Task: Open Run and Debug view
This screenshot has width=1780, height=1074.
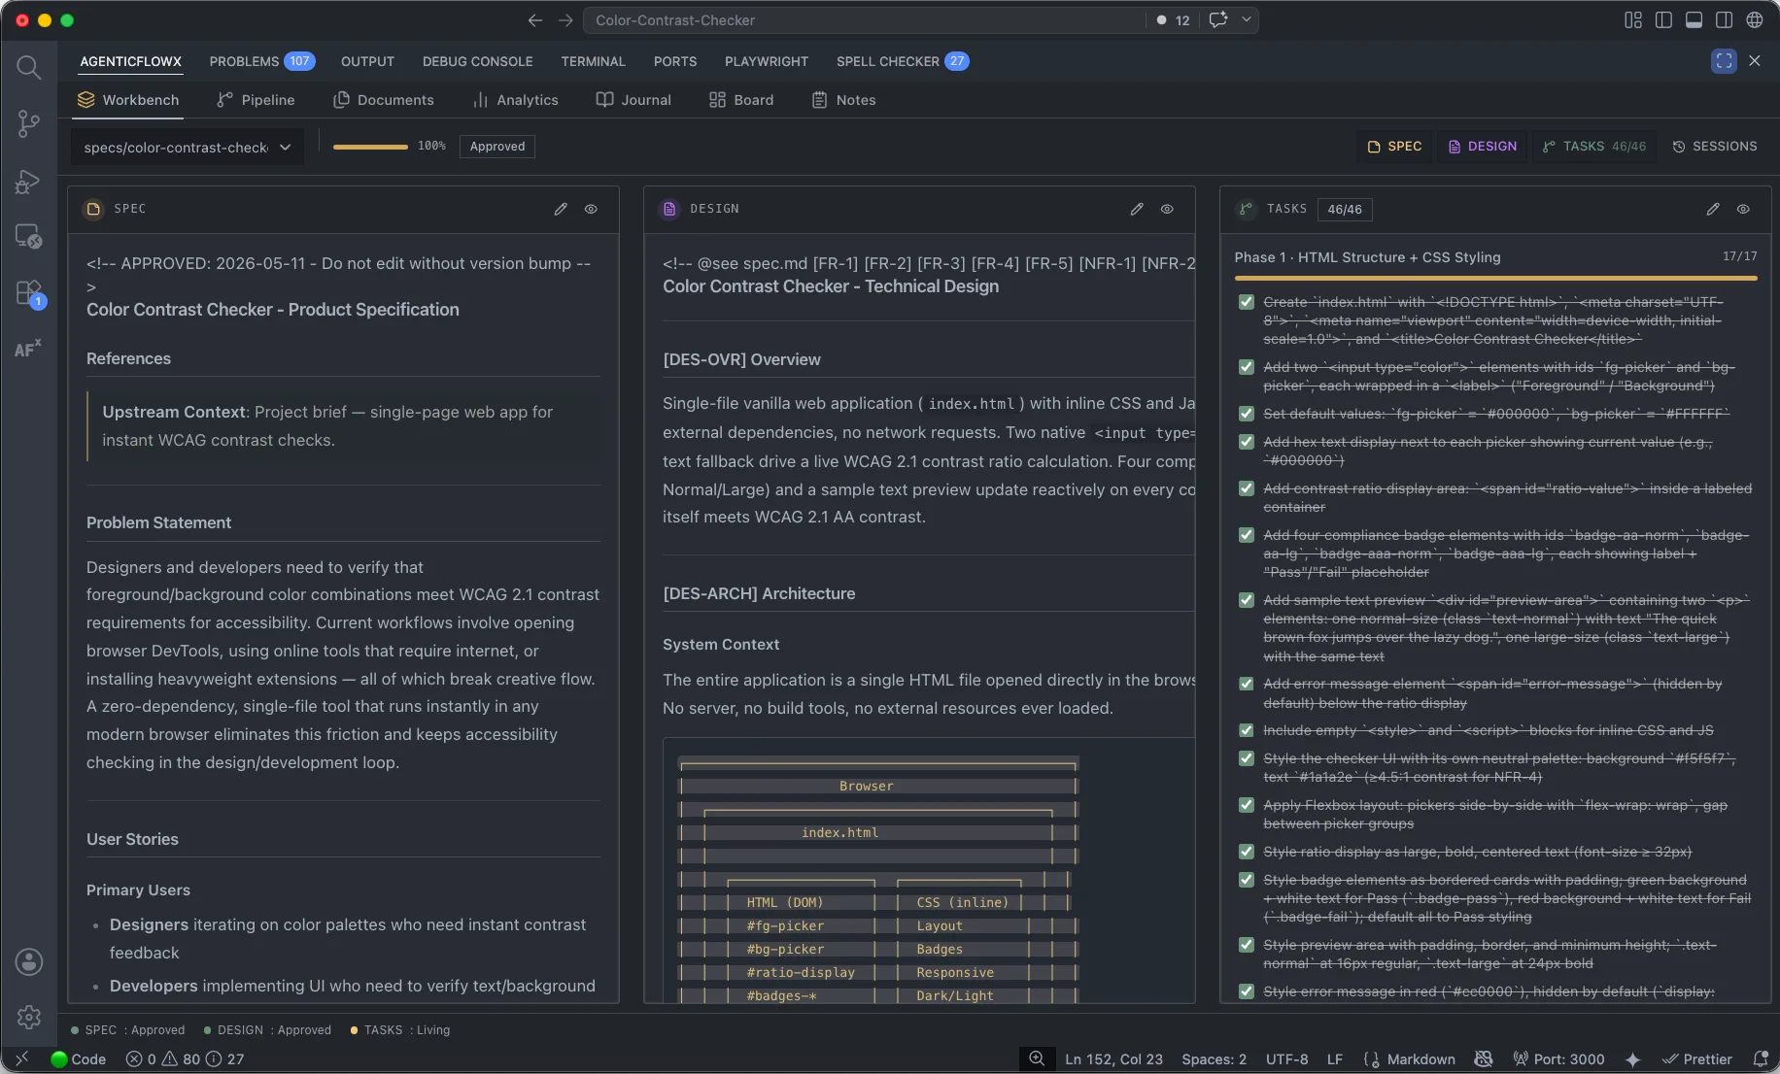Action: tap(28, 181)
